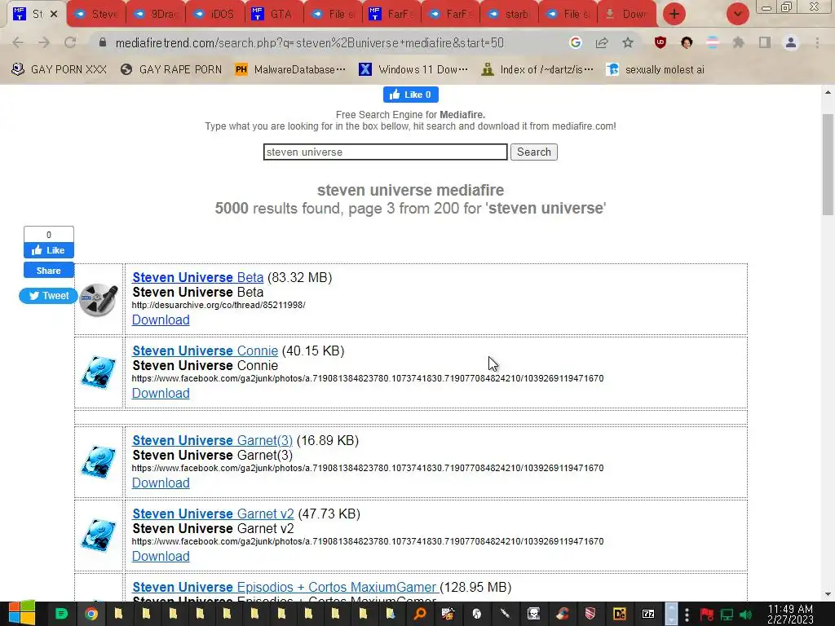Image resolution: width=835 pixels, height=626 pixels.
Task: Close the active mediafiretrend tab
Action: click(54, 14)
